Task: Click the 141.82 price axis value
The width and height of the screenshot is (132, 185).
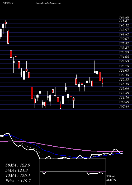Action: pos(124,34)
